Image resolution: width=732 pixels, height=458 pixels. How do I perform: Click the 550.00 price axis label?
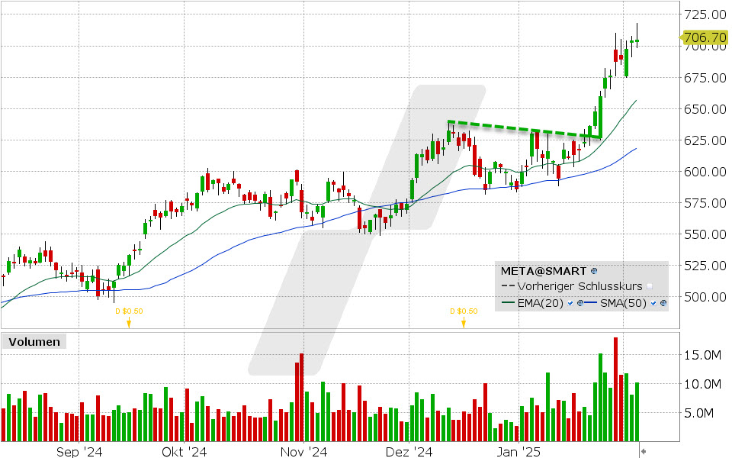(705, 234)
